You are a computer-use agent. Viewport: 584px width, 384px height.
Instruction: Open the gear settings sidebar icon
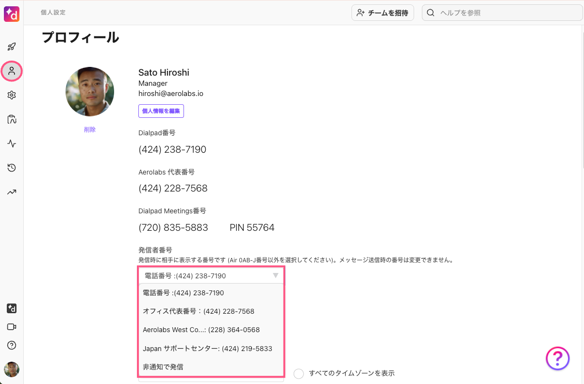tap(12, 95)
